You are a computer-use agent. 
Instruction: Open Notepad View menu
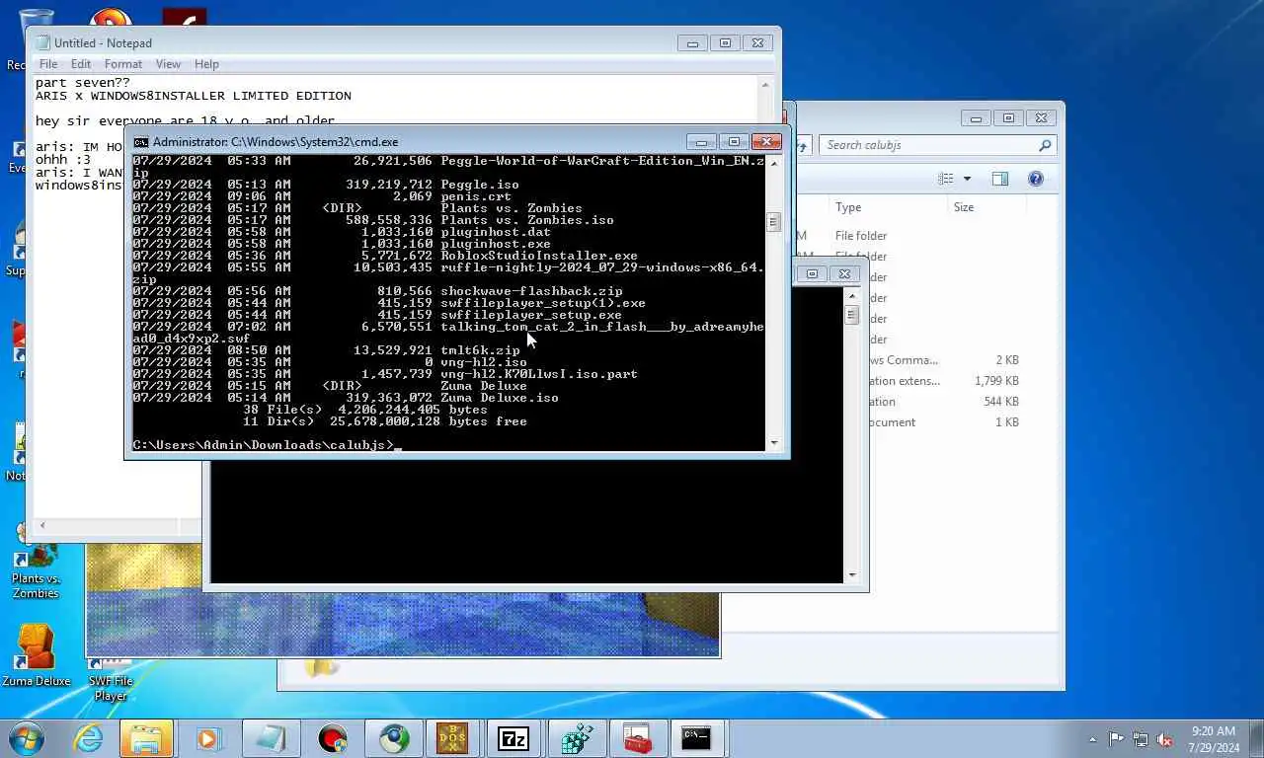click(x=168, y=64)
